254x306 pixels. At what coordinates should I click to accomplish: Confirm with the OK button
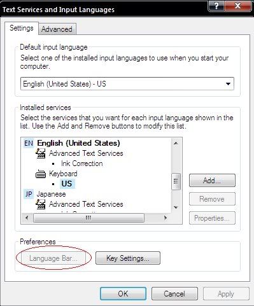[x=123, y=294]
